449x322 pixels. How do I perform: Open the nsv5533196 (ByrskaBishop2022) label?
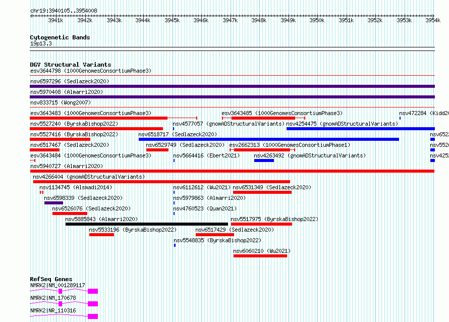tap(133, 230)
